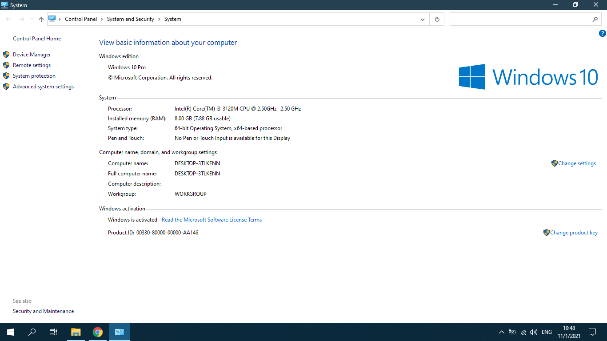Click the Full computer name DESKTOP-3TLKENN value
Image resolution: width=607 pixels, height=341 pixels.
197,174
